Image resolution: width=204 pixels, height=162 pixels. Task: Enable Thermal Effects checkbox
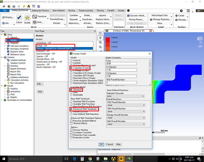coord(71,123)
